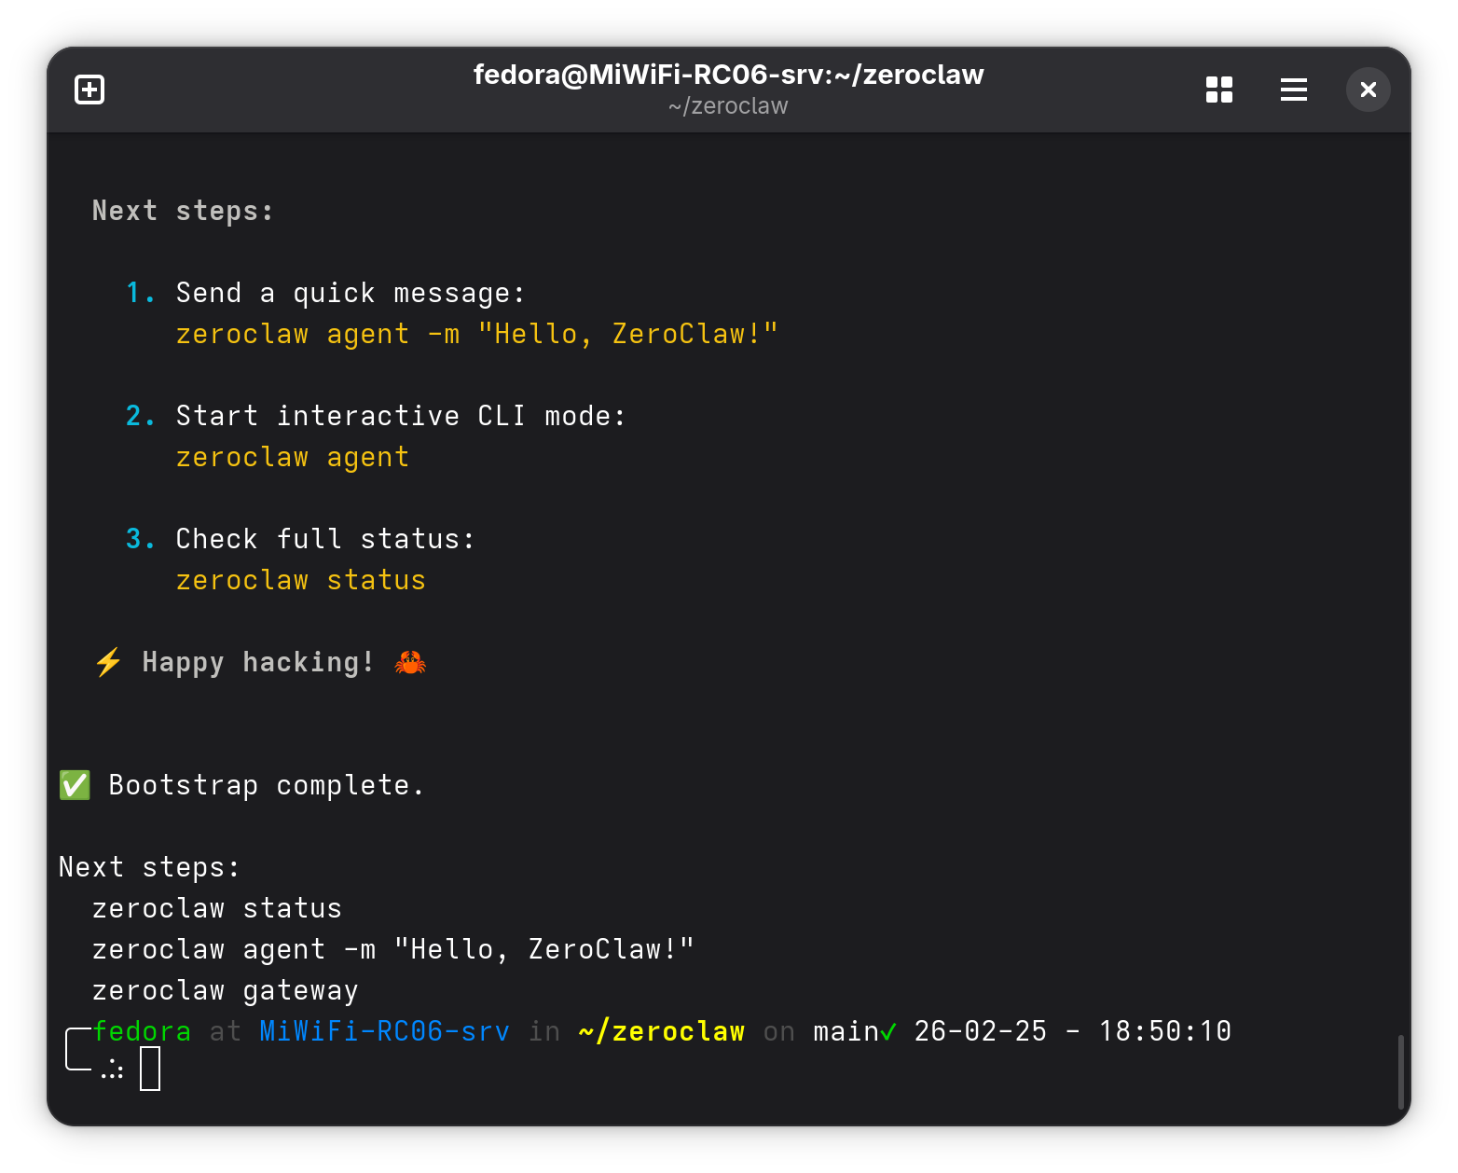Click the yellow 'zeroclaw status' command
The image size is (1458, 1173).
[x=300, y=580]
